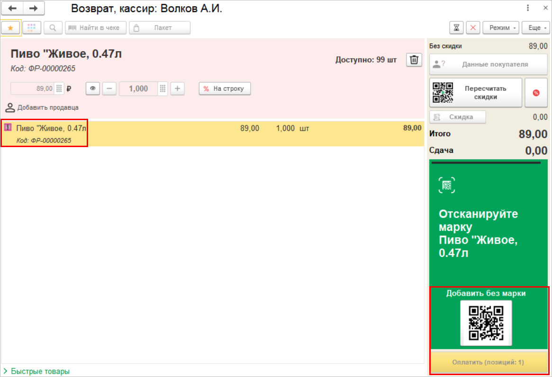Click the red percent circle button

[x=536, y=93]
